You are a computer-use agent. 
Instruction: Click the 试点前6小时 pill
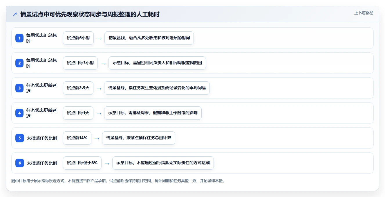[78, 38]
